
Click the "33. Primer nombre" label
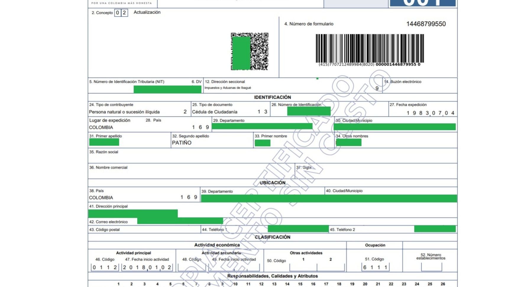pos(271,136)
